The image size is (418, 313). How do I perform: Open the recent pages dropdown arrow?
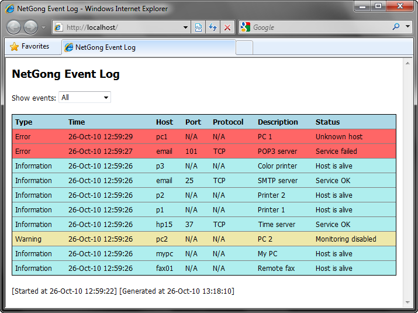tap(43, 27)
